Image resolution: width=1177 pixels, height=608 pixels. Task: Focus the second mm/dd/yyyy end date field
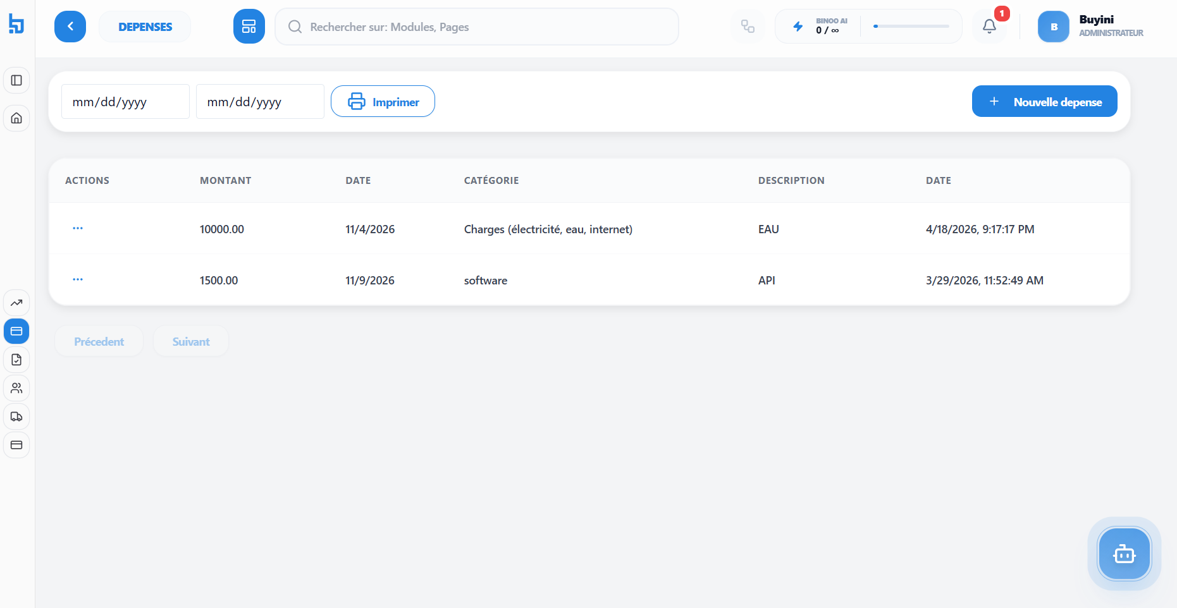tap(260, 101)
